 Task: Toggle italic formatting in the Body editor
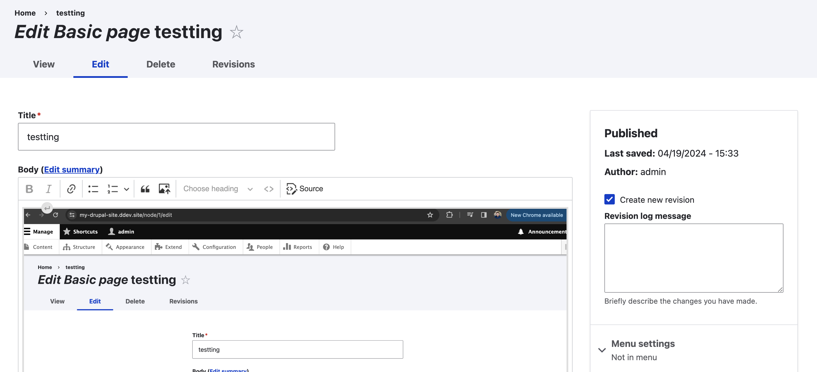(x=49, y=189)
